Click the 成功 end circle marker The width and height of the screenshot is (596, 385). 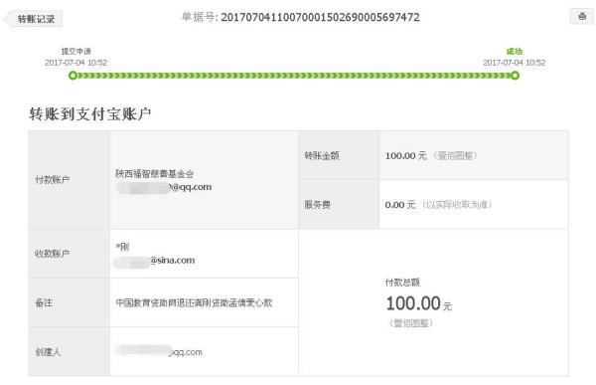point(515,76)
